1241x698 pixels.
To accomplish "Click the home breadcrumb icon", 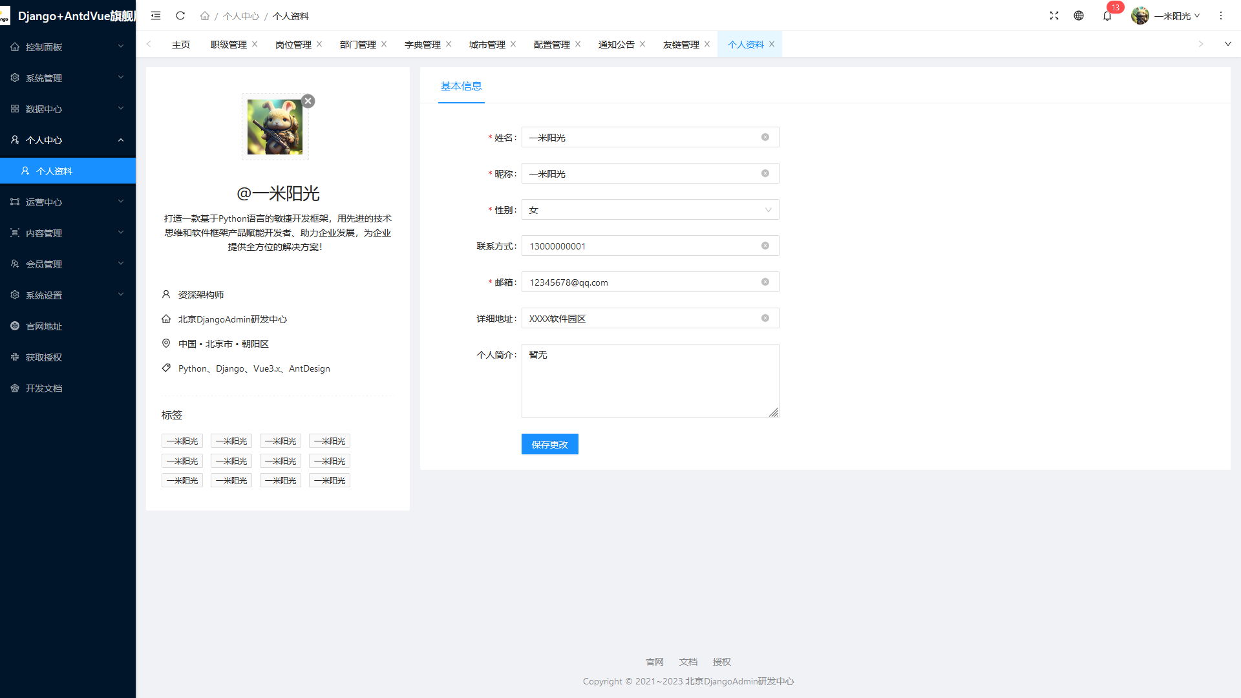I will pyautogui.click(x=205, y=16).
